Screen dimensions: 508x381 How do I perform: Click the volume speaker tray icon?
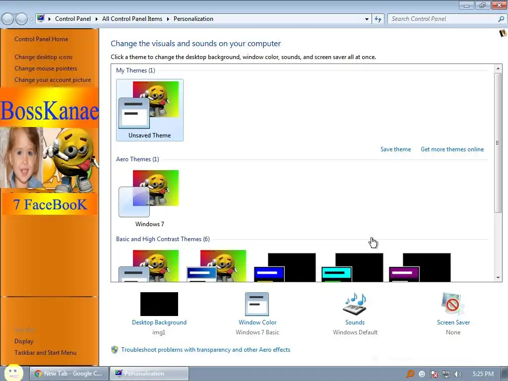click(458, 374)
